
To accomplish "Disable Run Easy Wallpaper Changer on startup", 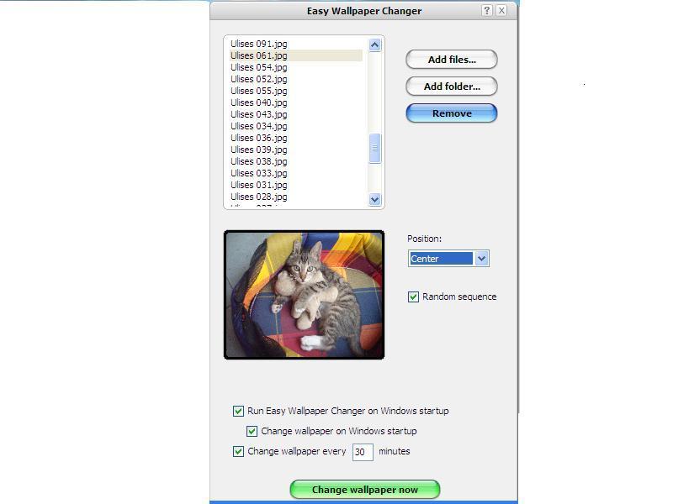I will 238,411.
